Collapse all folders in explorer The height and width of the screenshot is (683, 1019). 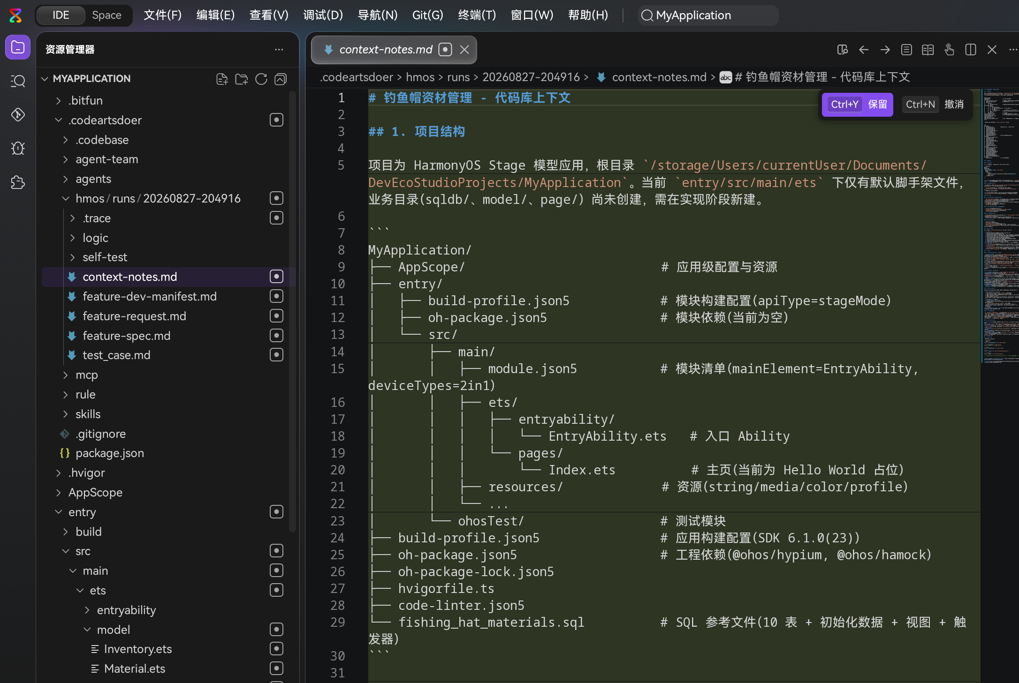coord(281,79)
